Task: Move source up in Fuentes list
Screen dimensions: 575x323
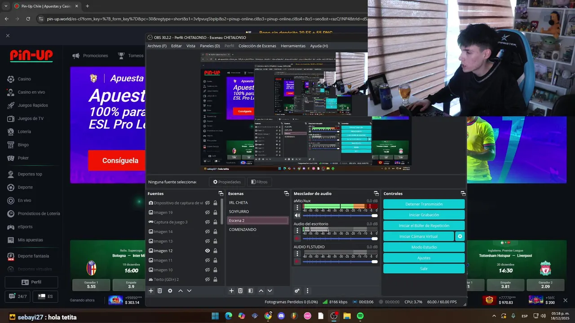Action: 181,291
